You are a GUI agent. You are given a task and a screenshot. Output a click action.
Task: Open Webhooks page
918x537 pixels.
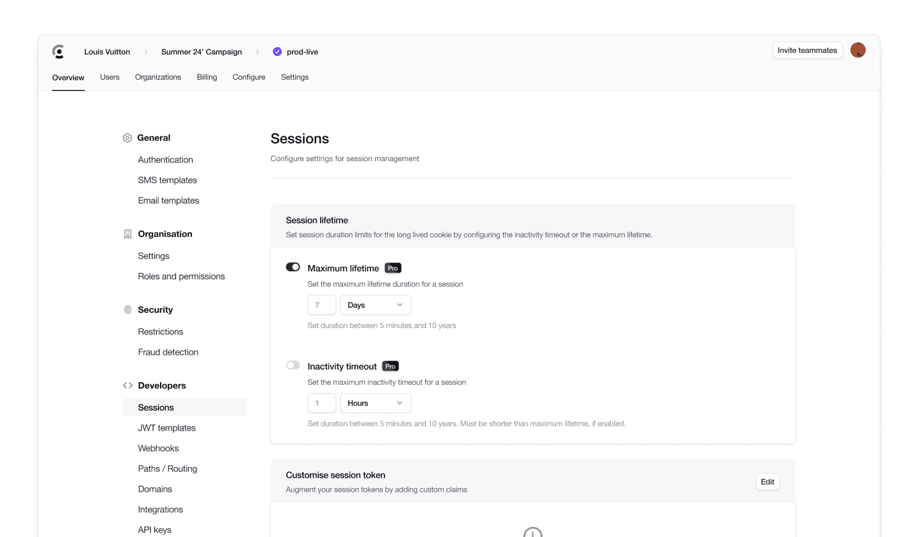(x=159, y=448)
